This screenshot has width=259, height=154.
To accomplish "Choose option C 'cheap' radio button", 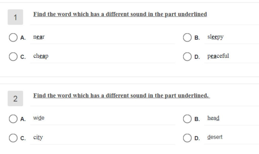I will (13, 56).
